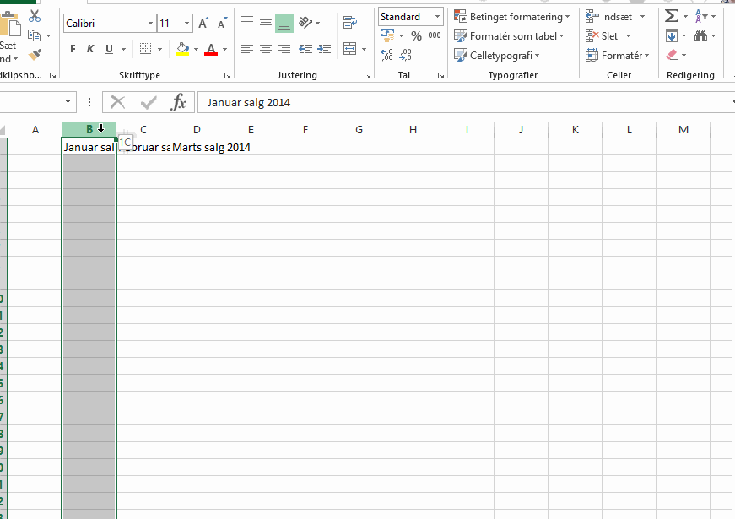Open Betinget formatering menu
Image resolution: width=735 pixels, height=519 pixels.
pos(511,16)
